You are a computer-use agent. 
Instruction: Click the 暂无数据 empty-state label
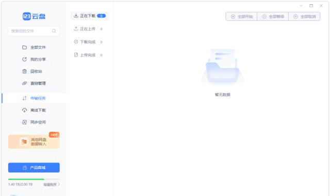(222, 95)
